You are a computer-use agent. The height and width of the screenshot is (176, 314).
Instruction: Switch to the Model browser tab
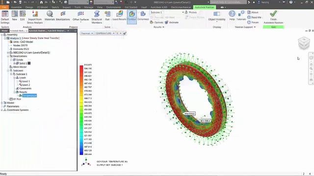(4, 31)
